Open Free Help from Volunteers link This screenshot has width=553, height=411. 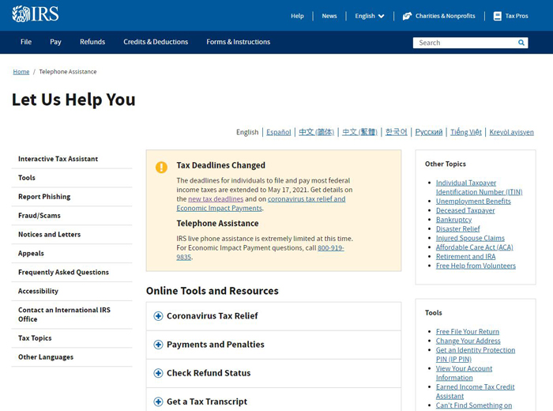[476, 266]
